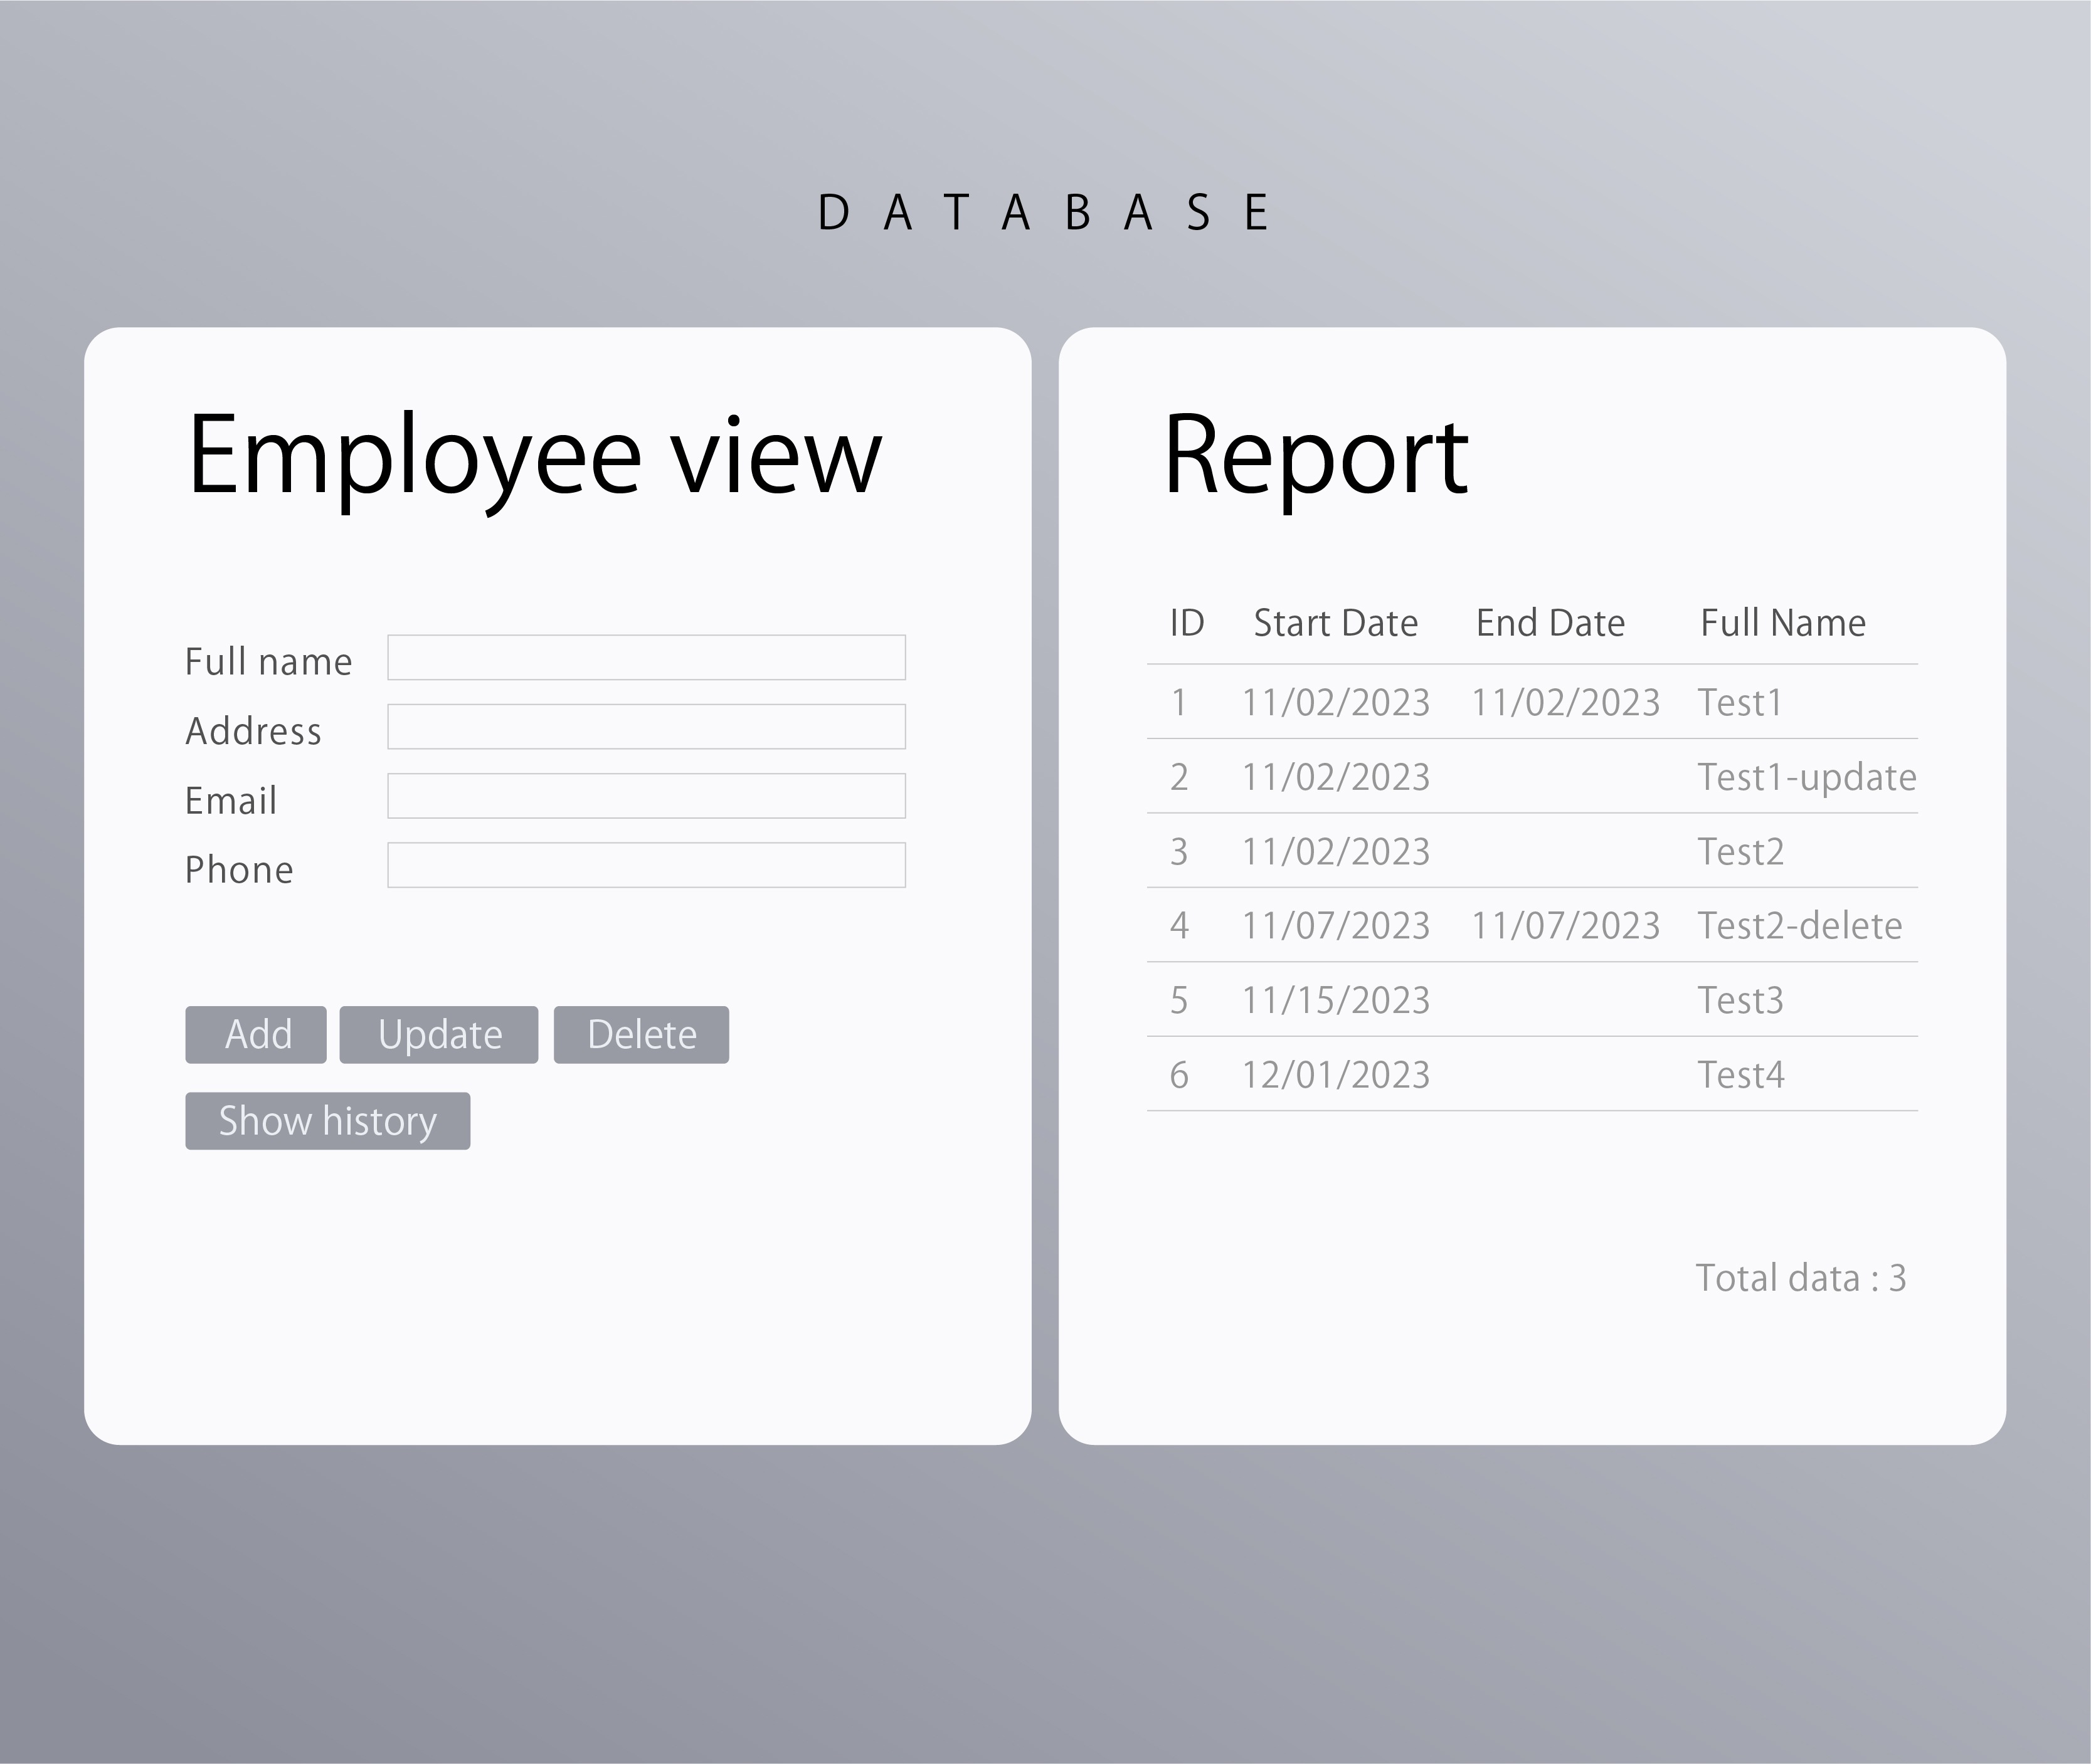Click into the Address input field

pos(647,727)
